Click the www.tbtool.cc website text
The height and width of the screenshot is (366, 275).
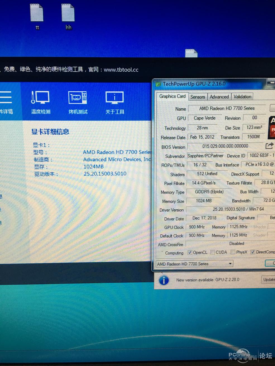tap(121, 70)
